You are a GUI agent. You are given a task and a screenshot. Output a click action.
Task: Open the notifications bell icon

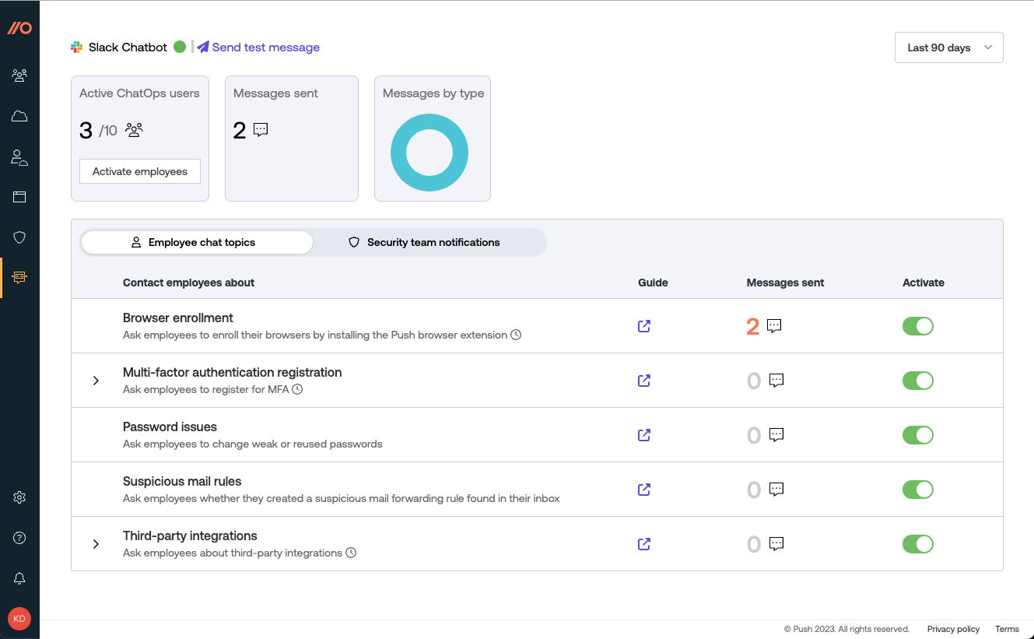pyautogui.click(x=19, y=578)
